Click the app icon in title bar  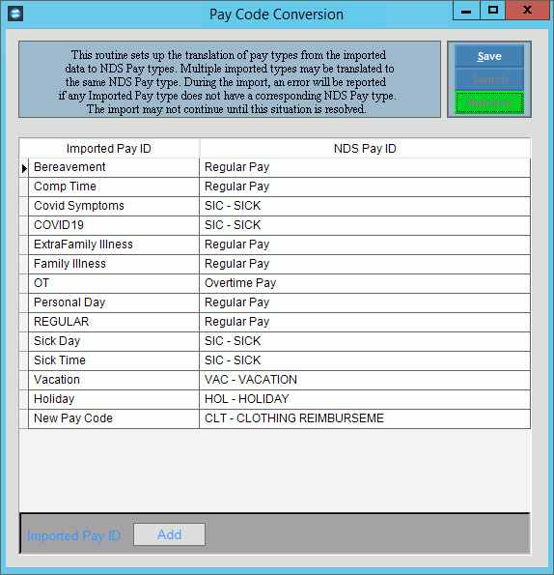[x=15, y=14]
